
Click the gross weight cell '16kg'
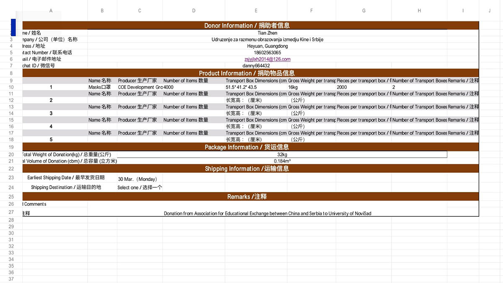click(311, 87)
